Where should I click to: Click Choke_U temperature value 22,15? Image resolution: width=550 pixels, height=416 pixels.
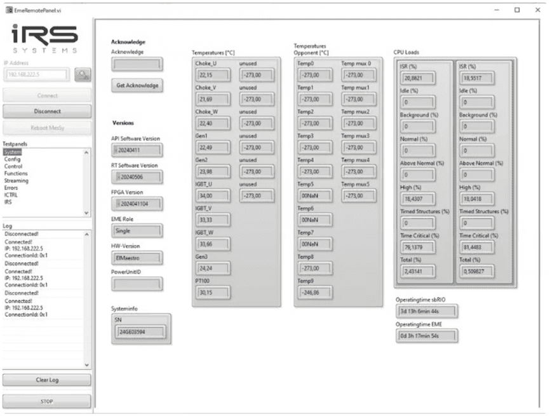tap(213, 75)
